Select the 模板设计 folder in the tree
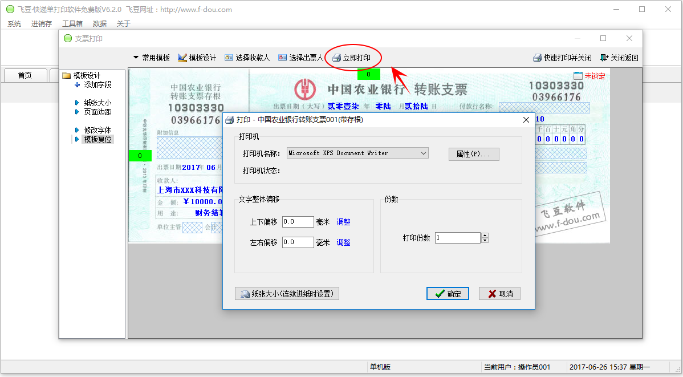The width and height of the screenshot is (683, 377). (82, 75)
